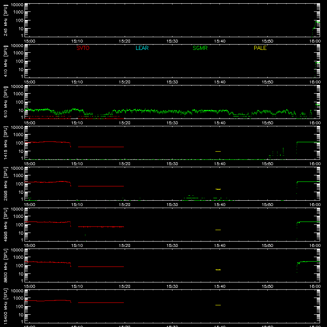Click 16:00 tick label under 8800 MHz plot

(x=315, y=287)
